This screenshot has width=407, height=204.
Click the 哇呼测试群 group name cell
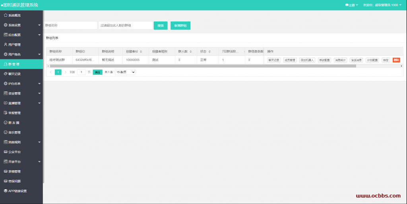click(x=60, y=60)
